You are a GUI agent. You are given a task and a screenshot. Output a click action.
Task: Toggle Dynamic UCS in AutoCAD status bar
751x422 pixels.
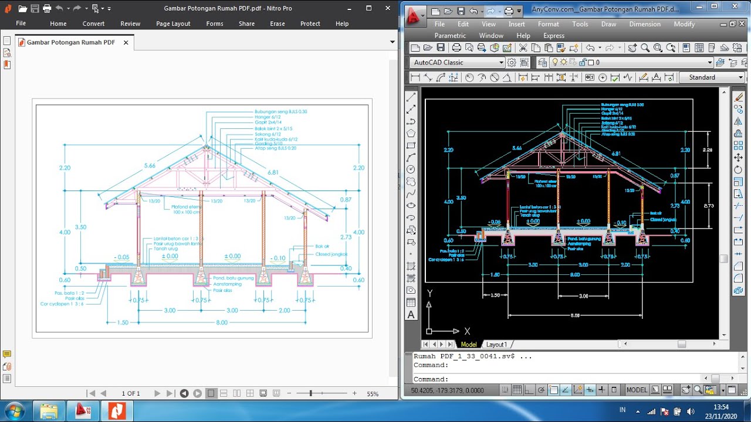click(x=578, y=390)
